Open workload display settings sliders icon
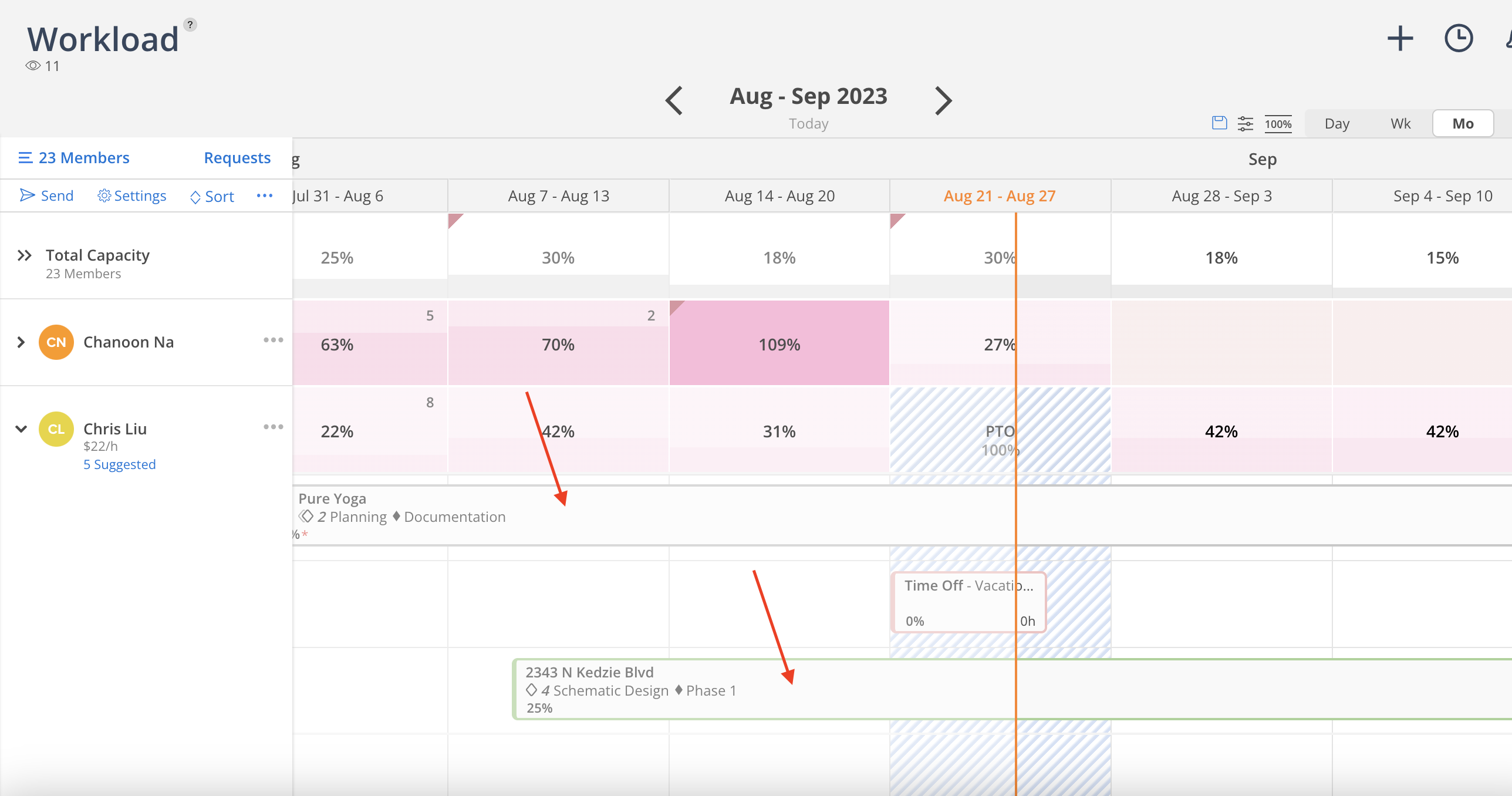Screen dimensions: 1512x796 (1246, 123)
